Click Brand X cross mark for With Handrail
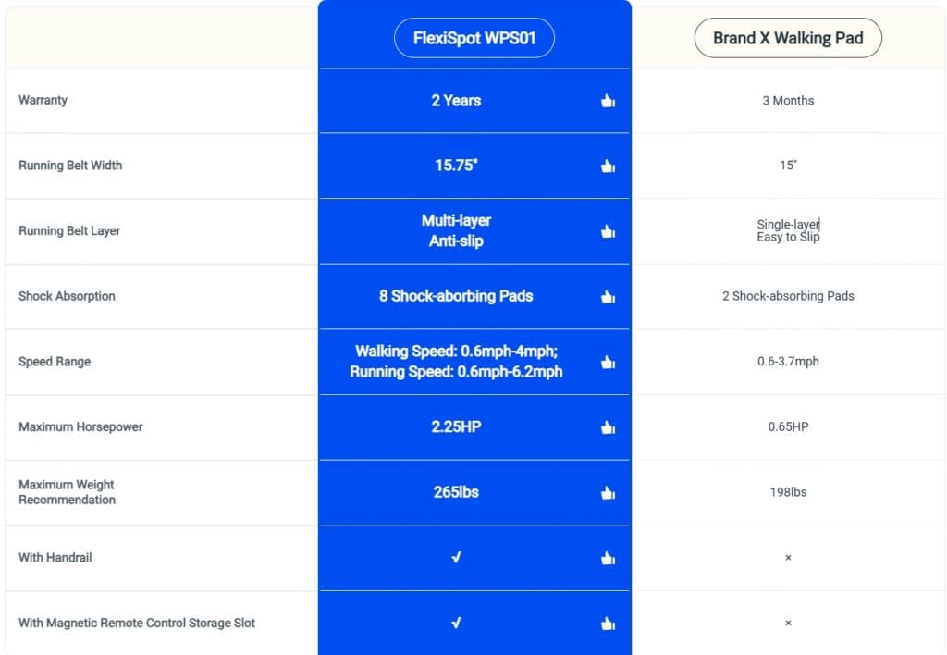 tap(788, 558)
